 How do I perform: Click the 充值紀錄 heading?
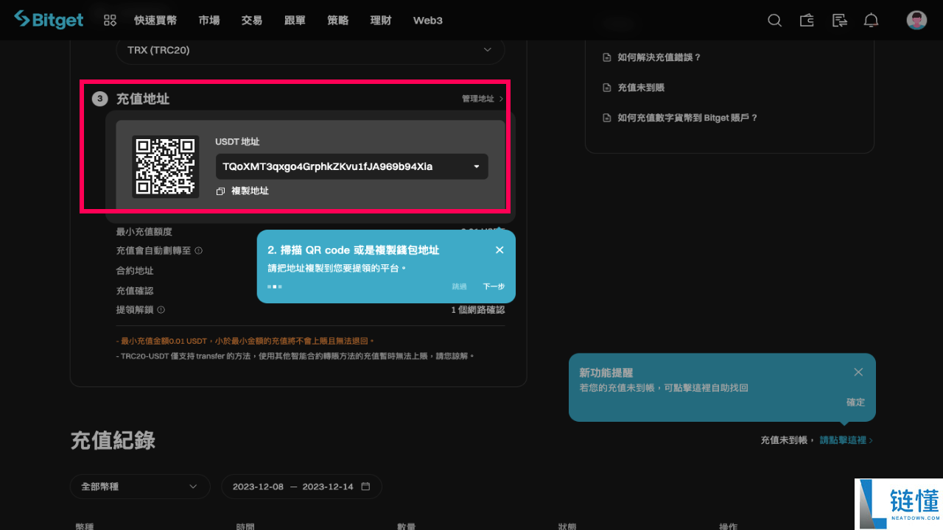[x=113, y=441]
